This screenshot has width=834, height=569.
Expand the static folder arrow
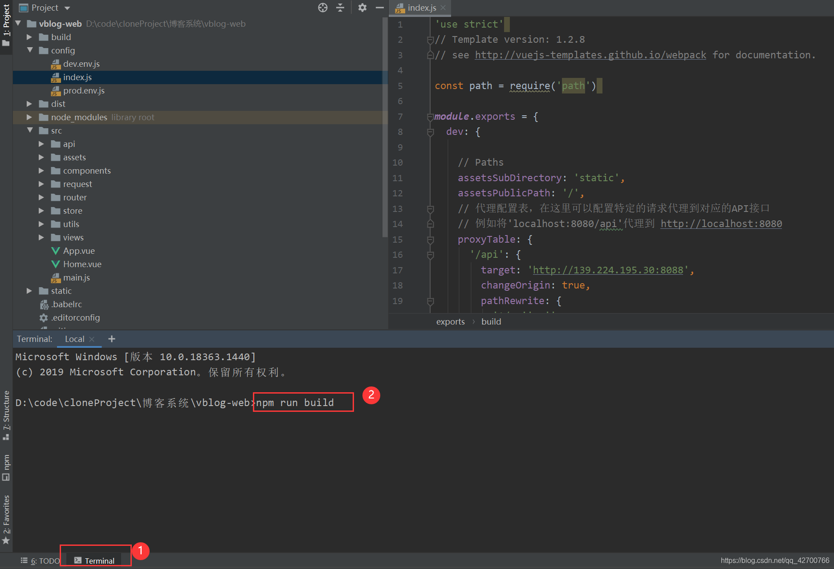(29, 291)
